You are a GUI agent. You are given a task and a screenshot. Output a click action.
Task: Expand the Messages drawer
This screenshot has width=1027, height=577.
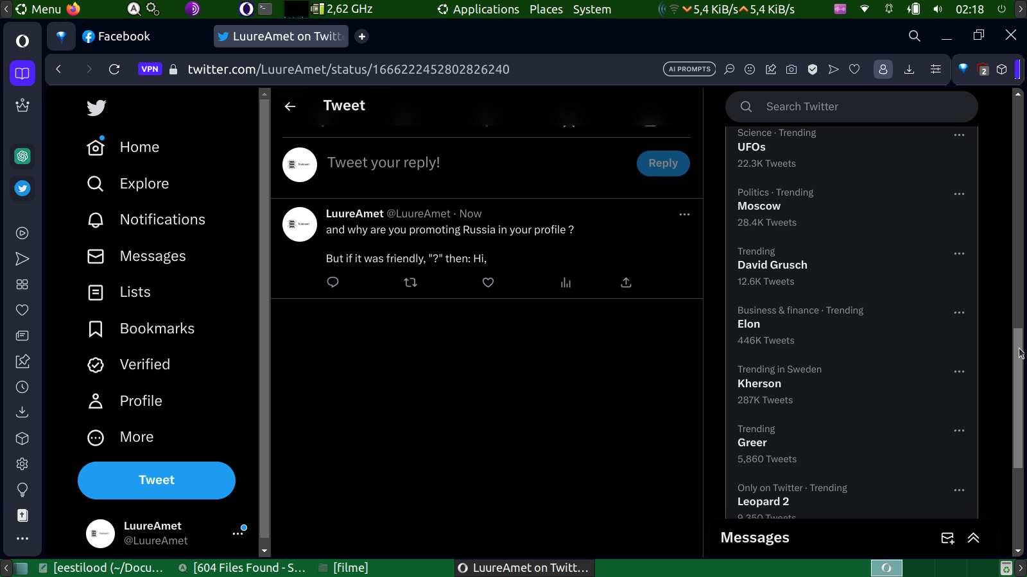[x=973, y=539]
